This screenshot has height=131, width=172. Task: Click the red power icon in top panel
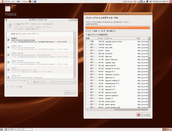[x=171, y=1]
